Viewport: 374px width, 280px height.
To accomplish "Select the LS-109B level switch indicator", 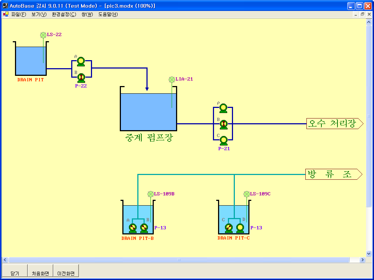I will point(150,194).
